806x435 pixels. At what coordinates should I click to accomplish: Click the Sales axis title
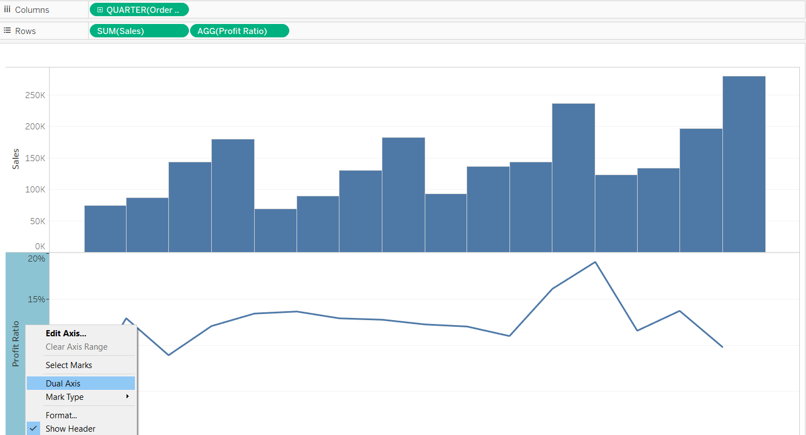click(16, 159)
